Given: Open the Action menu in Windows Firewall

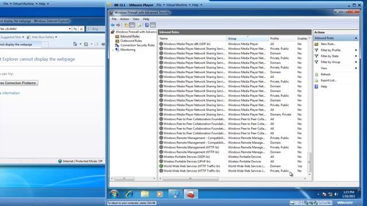Looking at the screenshot, I should click(124, 19).
